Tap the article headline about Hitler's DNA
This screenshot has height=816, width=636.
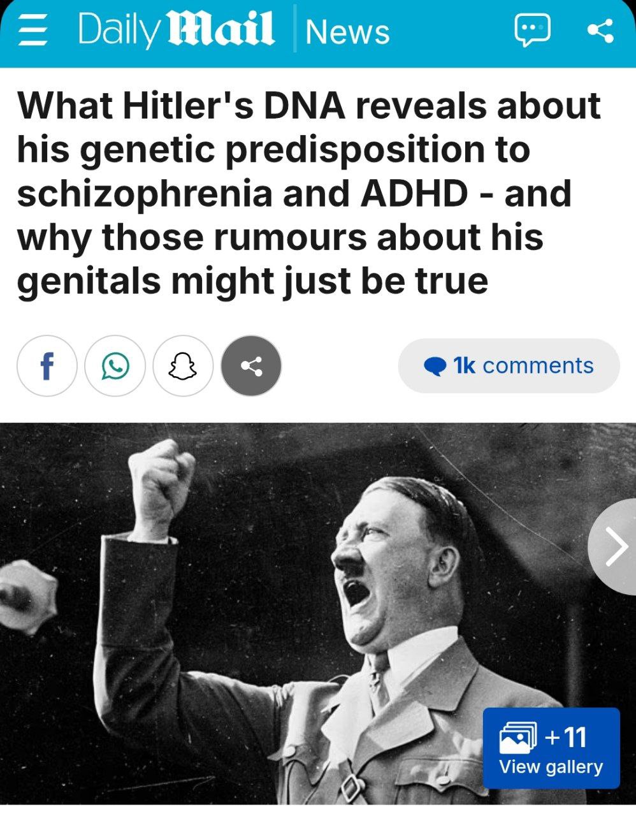click(x=310, y=194)
